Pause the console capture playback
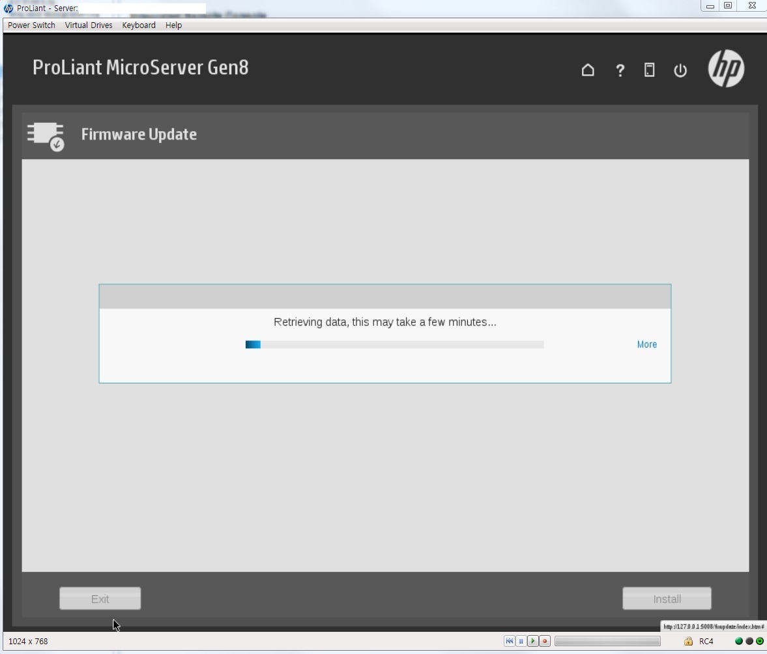 click(521, 641)
